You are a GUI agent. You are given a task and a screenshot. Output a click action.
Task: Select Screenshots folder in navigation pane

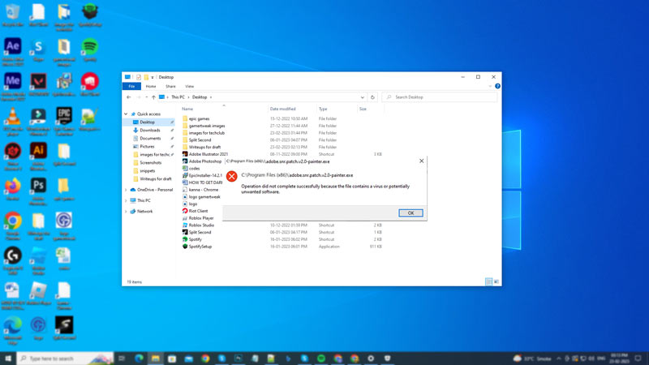(149, 163)
